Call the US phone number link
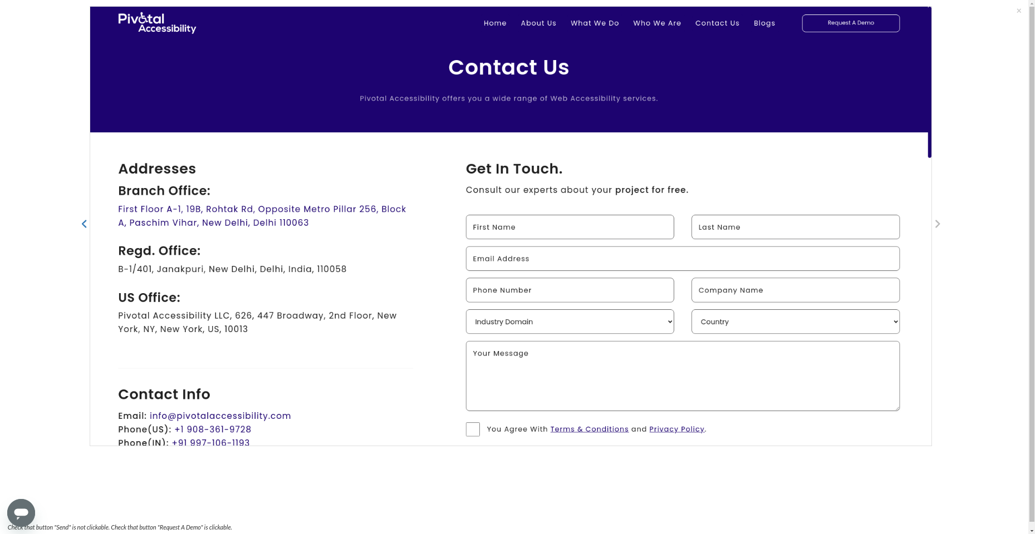The height and width of the screenshot is (534, 1035). 213,429
